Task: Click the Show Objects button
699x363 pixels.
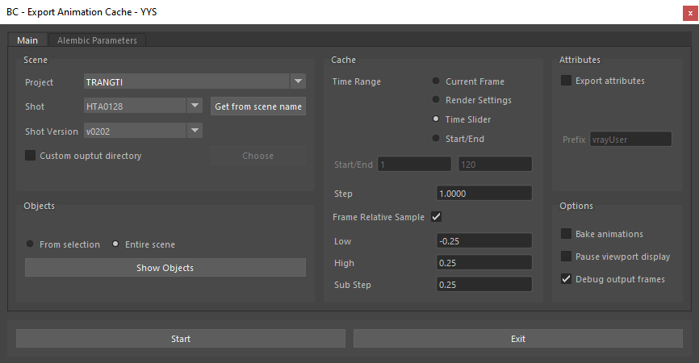Action: coord(165,268)
